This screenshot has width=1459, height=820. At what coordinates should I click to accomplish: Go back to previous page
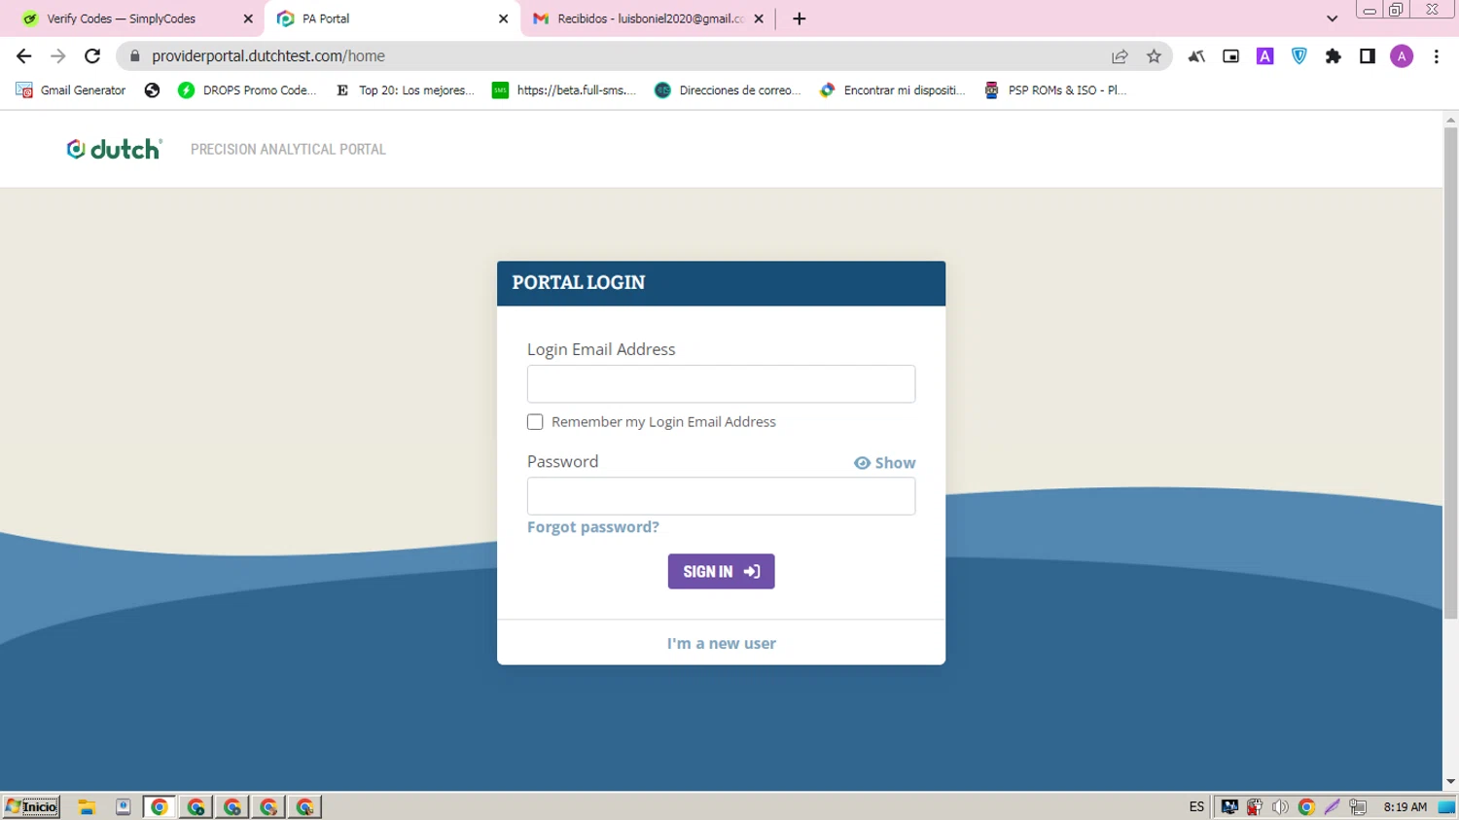click(24, 56)
